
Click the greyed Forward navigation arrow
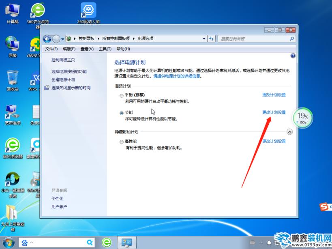pyautogui.click(x=56, y=39)
